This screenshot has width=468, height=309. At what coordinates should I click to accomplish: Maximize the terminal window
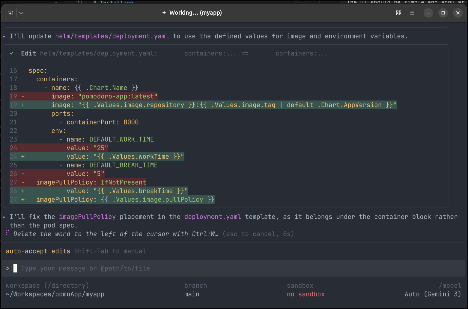[443, 13]
